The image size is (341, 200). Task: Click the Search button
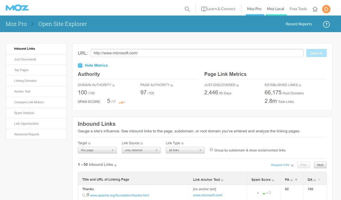click(x=316, y=53)
